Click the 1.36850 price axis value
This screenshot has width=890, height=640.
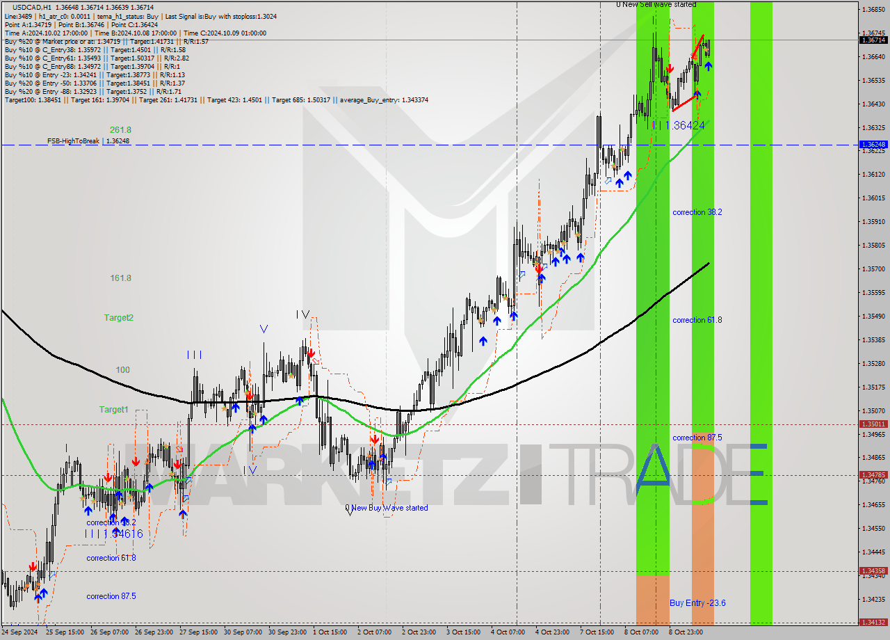tap(873, 9)
